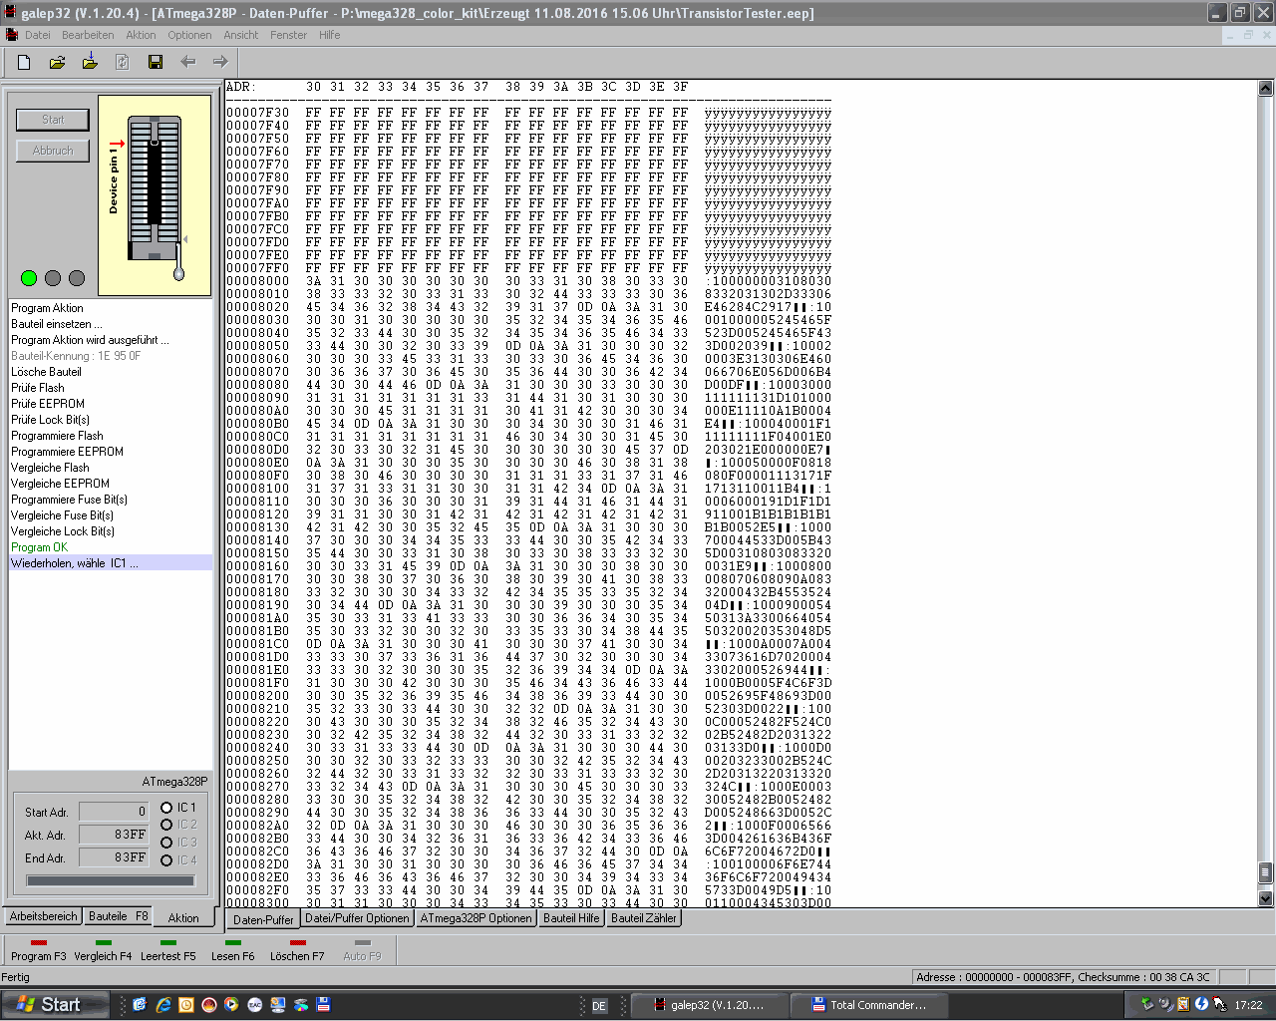
Task: Click the ZIF socket device illustration
Action: pos(155,195)
